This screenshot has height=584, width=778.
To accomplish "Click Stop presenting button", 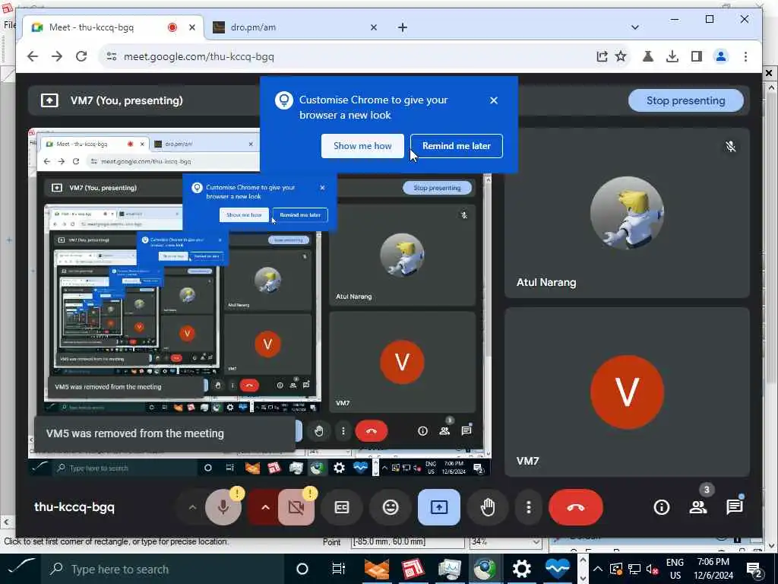I will point(686,101).
